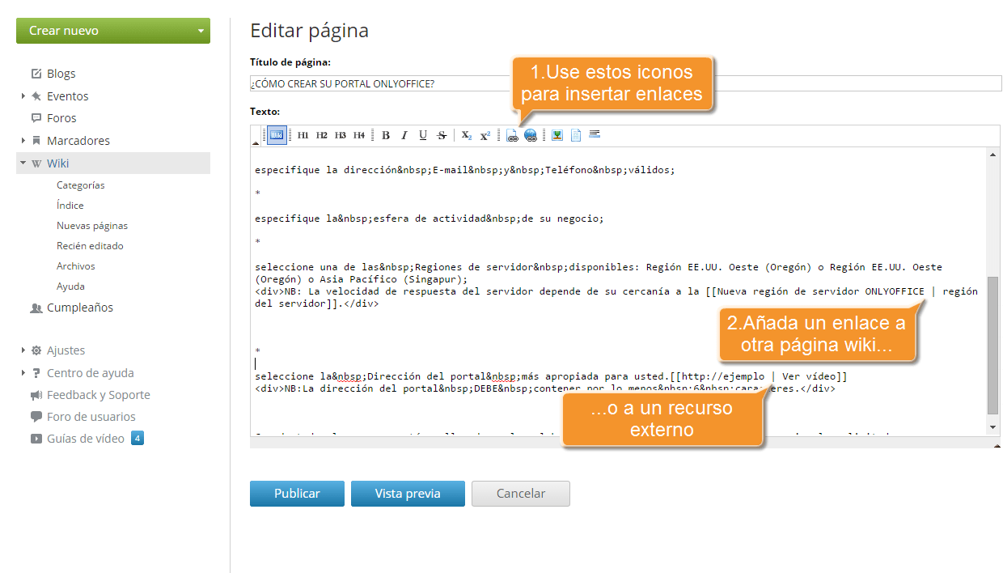Viewport: 1003px width, 573px height.
Task: Open Recién editado wiki subsection
Action: coord(90,246)
